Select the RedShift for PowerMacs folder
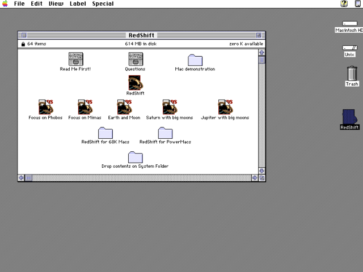The height and width of the screenshot is (272, 363). 165,133
